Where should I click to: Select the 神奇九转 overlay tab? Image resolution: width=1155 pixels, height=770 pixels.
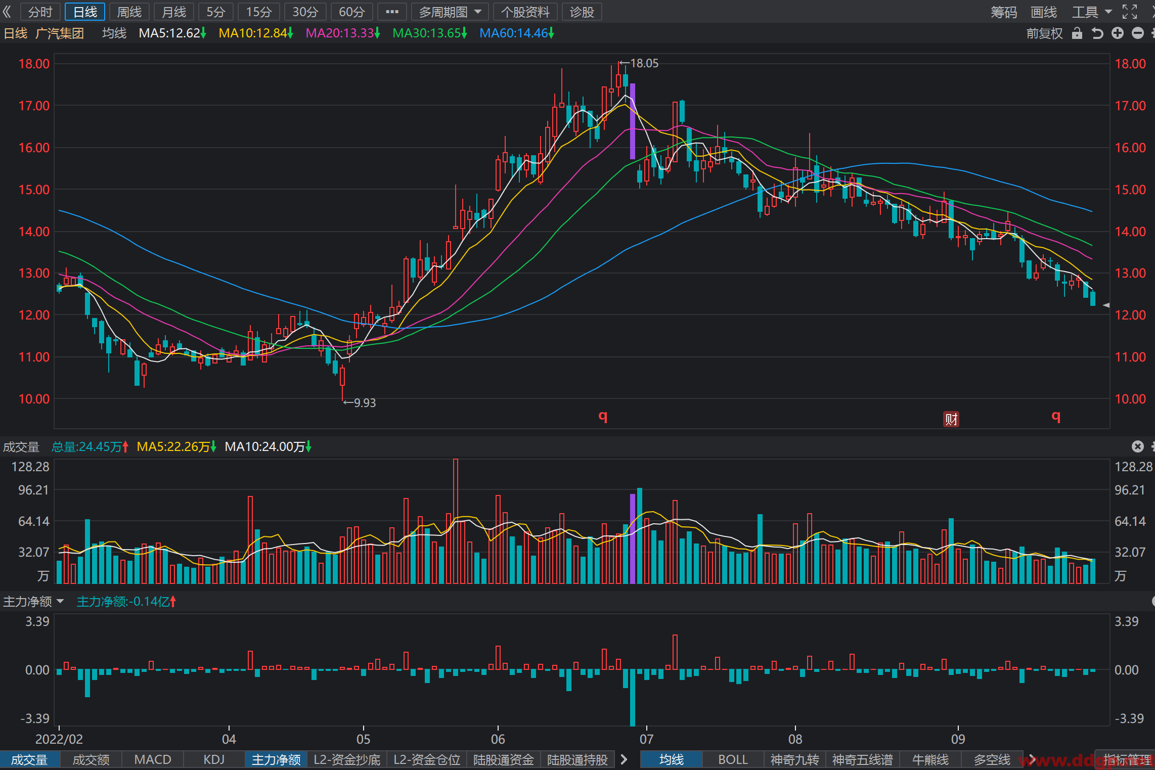click(x=795, y=759)
